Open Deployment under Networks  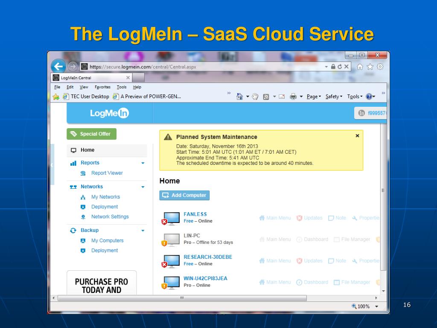coord(105,207)
